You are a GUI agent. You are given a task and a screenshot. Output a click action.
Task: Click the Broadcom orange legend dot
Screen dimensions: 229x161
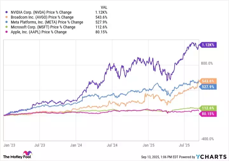(x=7, y=17)
